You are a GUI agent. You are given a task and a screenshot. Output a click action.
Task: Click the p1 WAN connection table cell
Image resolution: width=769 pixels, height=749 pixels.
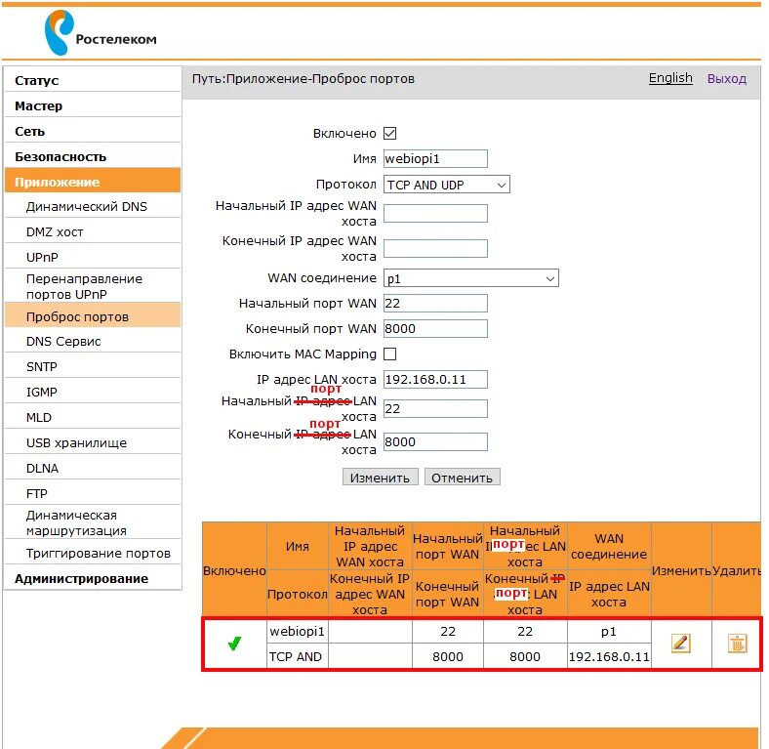pos(609,631)
